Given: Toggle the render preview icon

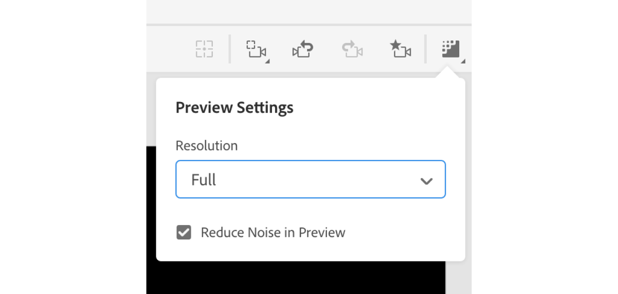Looking at the screenshot, I should [x=450, y=49].
